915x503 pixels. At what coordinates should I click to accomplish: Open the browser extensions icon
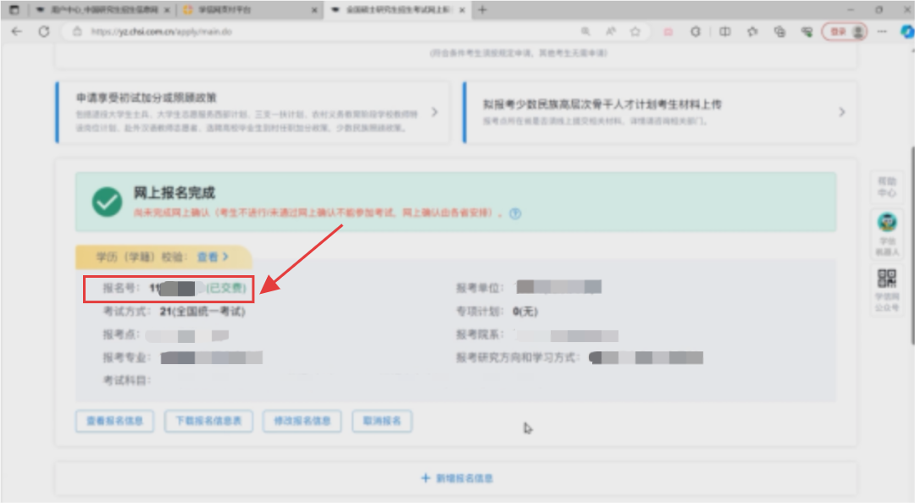coord(695,31)
